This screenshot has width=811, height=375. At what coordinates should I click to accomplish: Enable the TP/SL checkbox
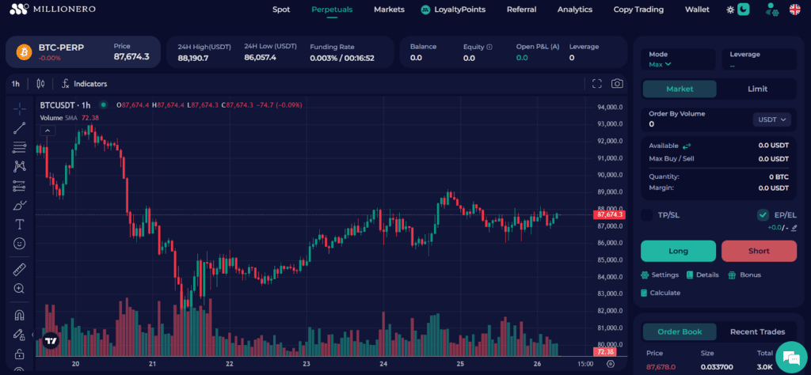tap(647, 215)
